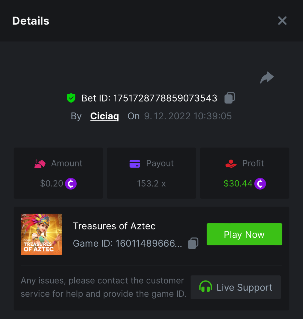Click the purple Payout card icon
This screenshot has height=319, width=303.
tap(135, 164)
